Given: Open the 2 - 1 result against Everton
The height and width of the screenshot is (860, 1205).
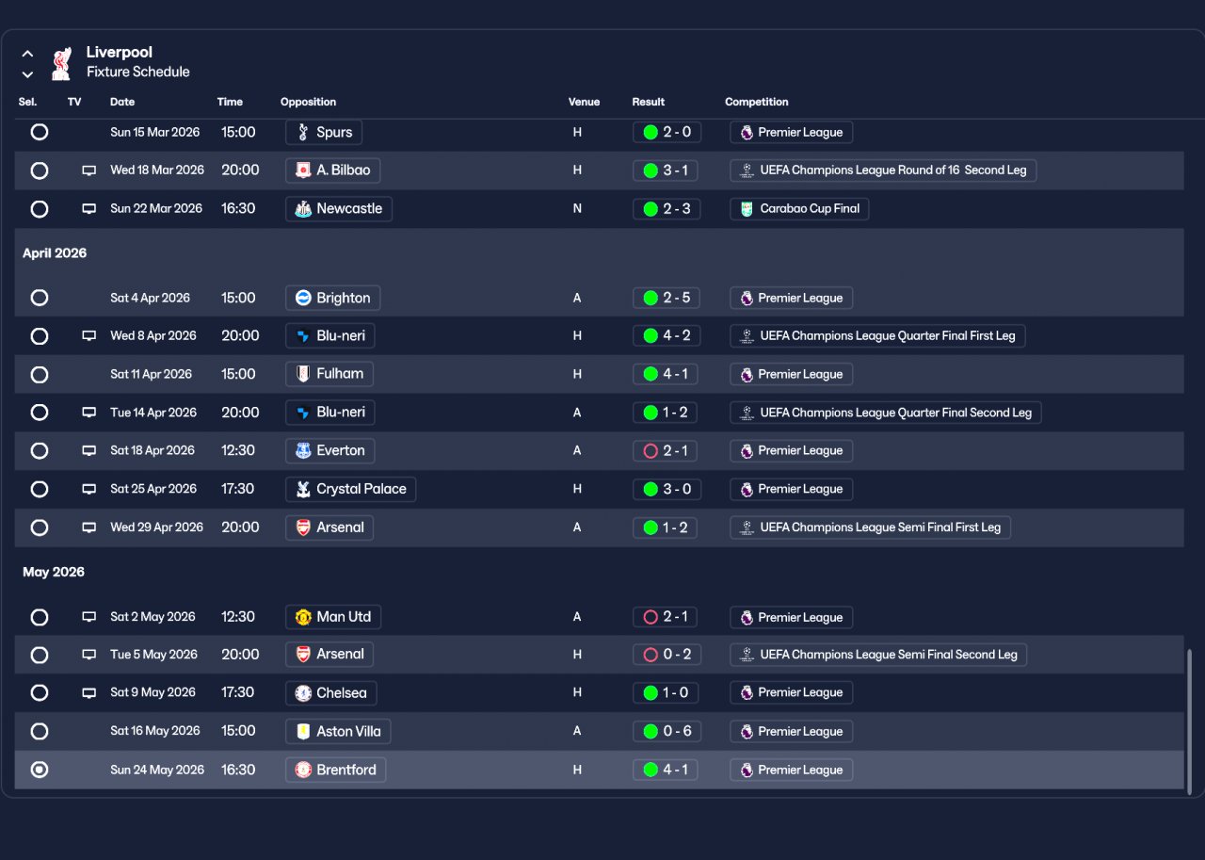Looking at the screenshot, I should tap(667, 450).
